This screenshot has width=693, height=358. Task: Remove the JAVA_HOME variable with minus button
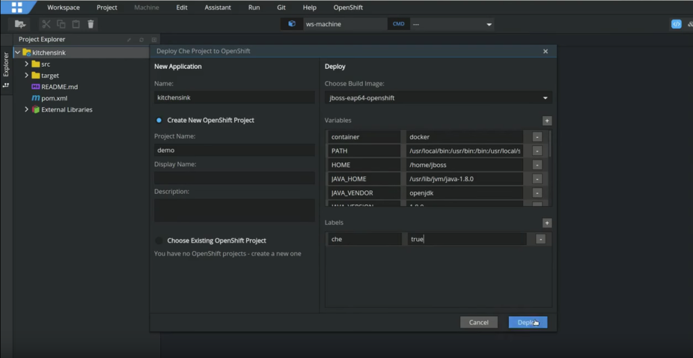point(537,179)
